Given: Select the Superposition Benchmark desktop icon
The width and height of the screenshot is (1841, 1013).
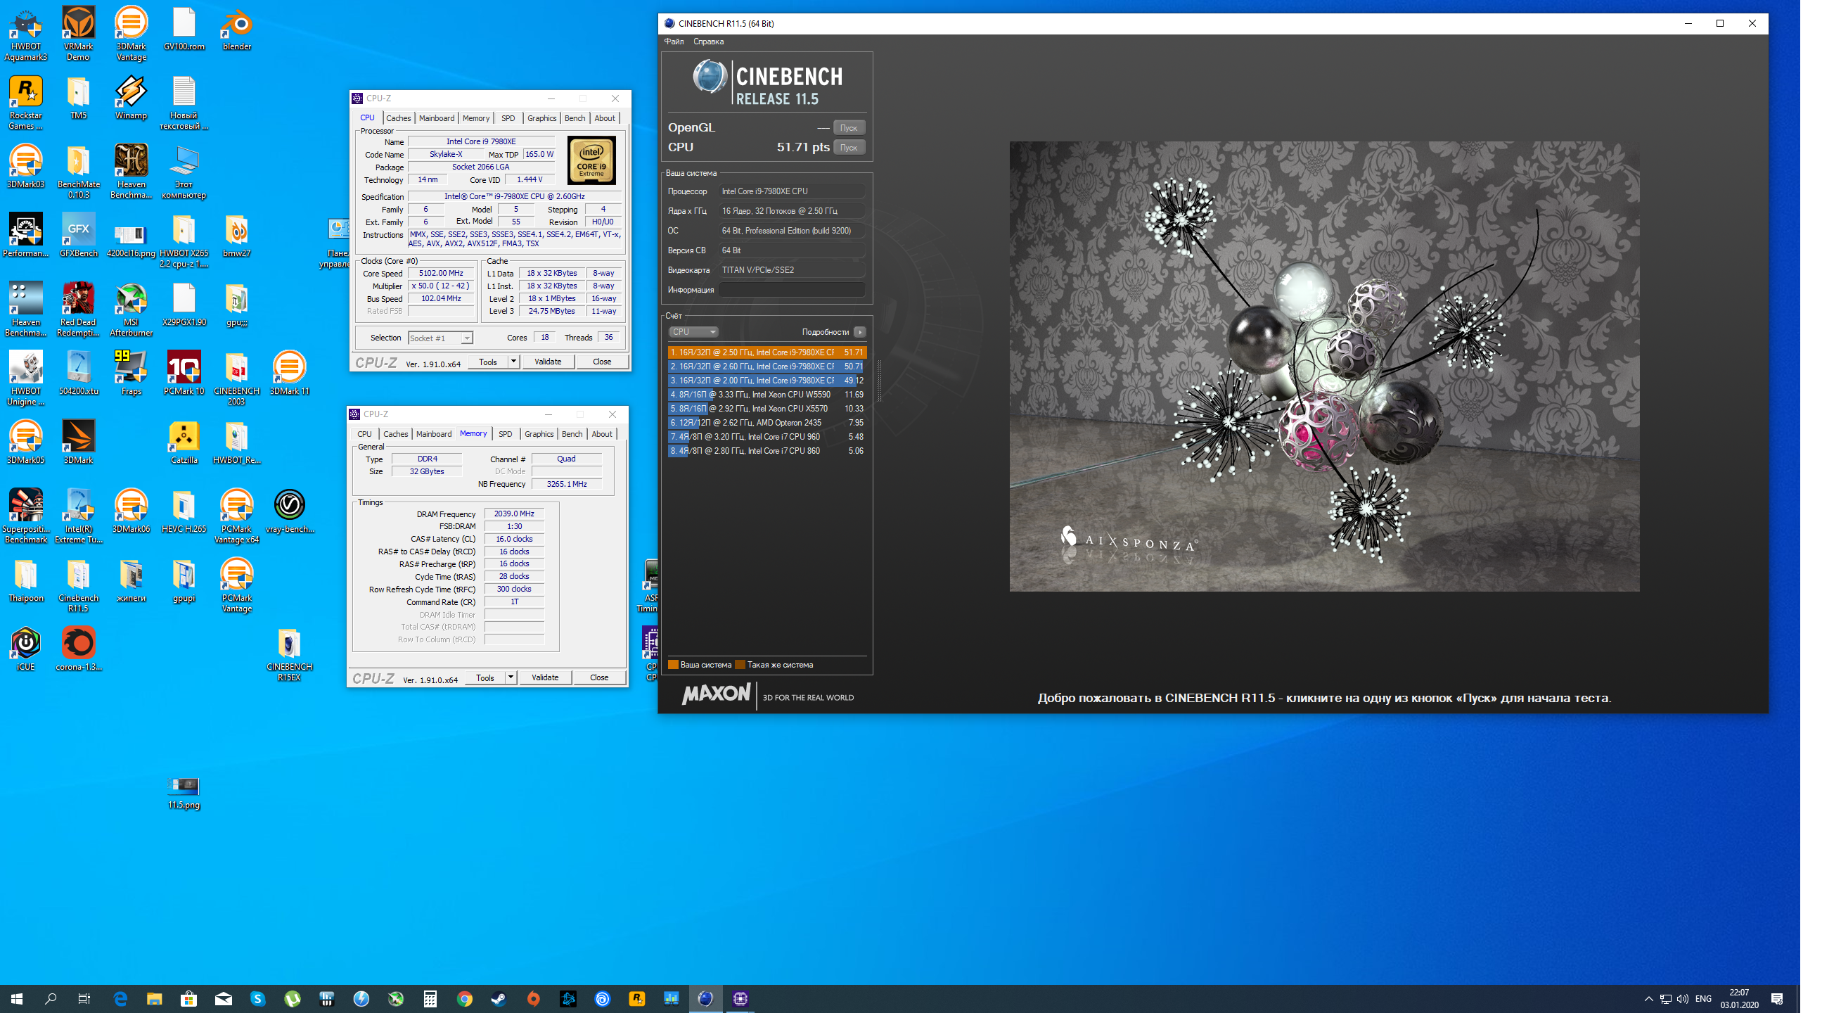Looking at the screenshot, I should click(26, 516).
